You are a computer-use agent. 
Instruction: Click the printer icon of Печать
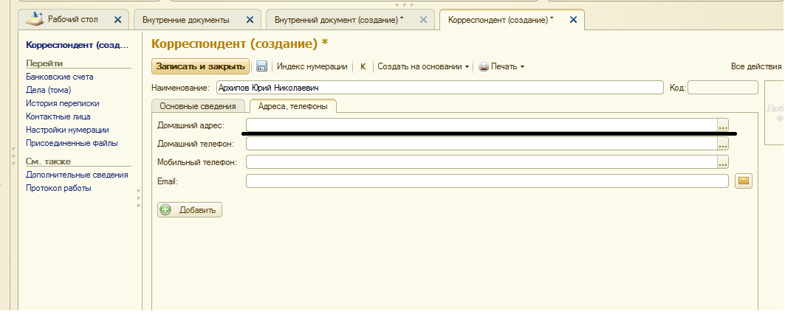coord(484,66)
